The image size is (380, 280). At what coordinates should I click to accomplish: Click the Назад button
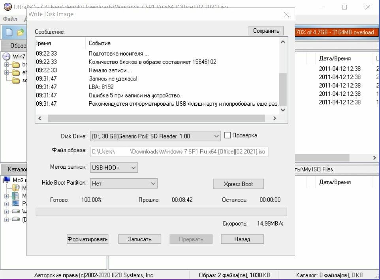(242, 239)
